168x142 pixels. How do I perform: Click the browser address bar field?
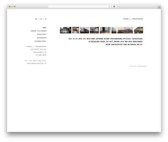79,6
